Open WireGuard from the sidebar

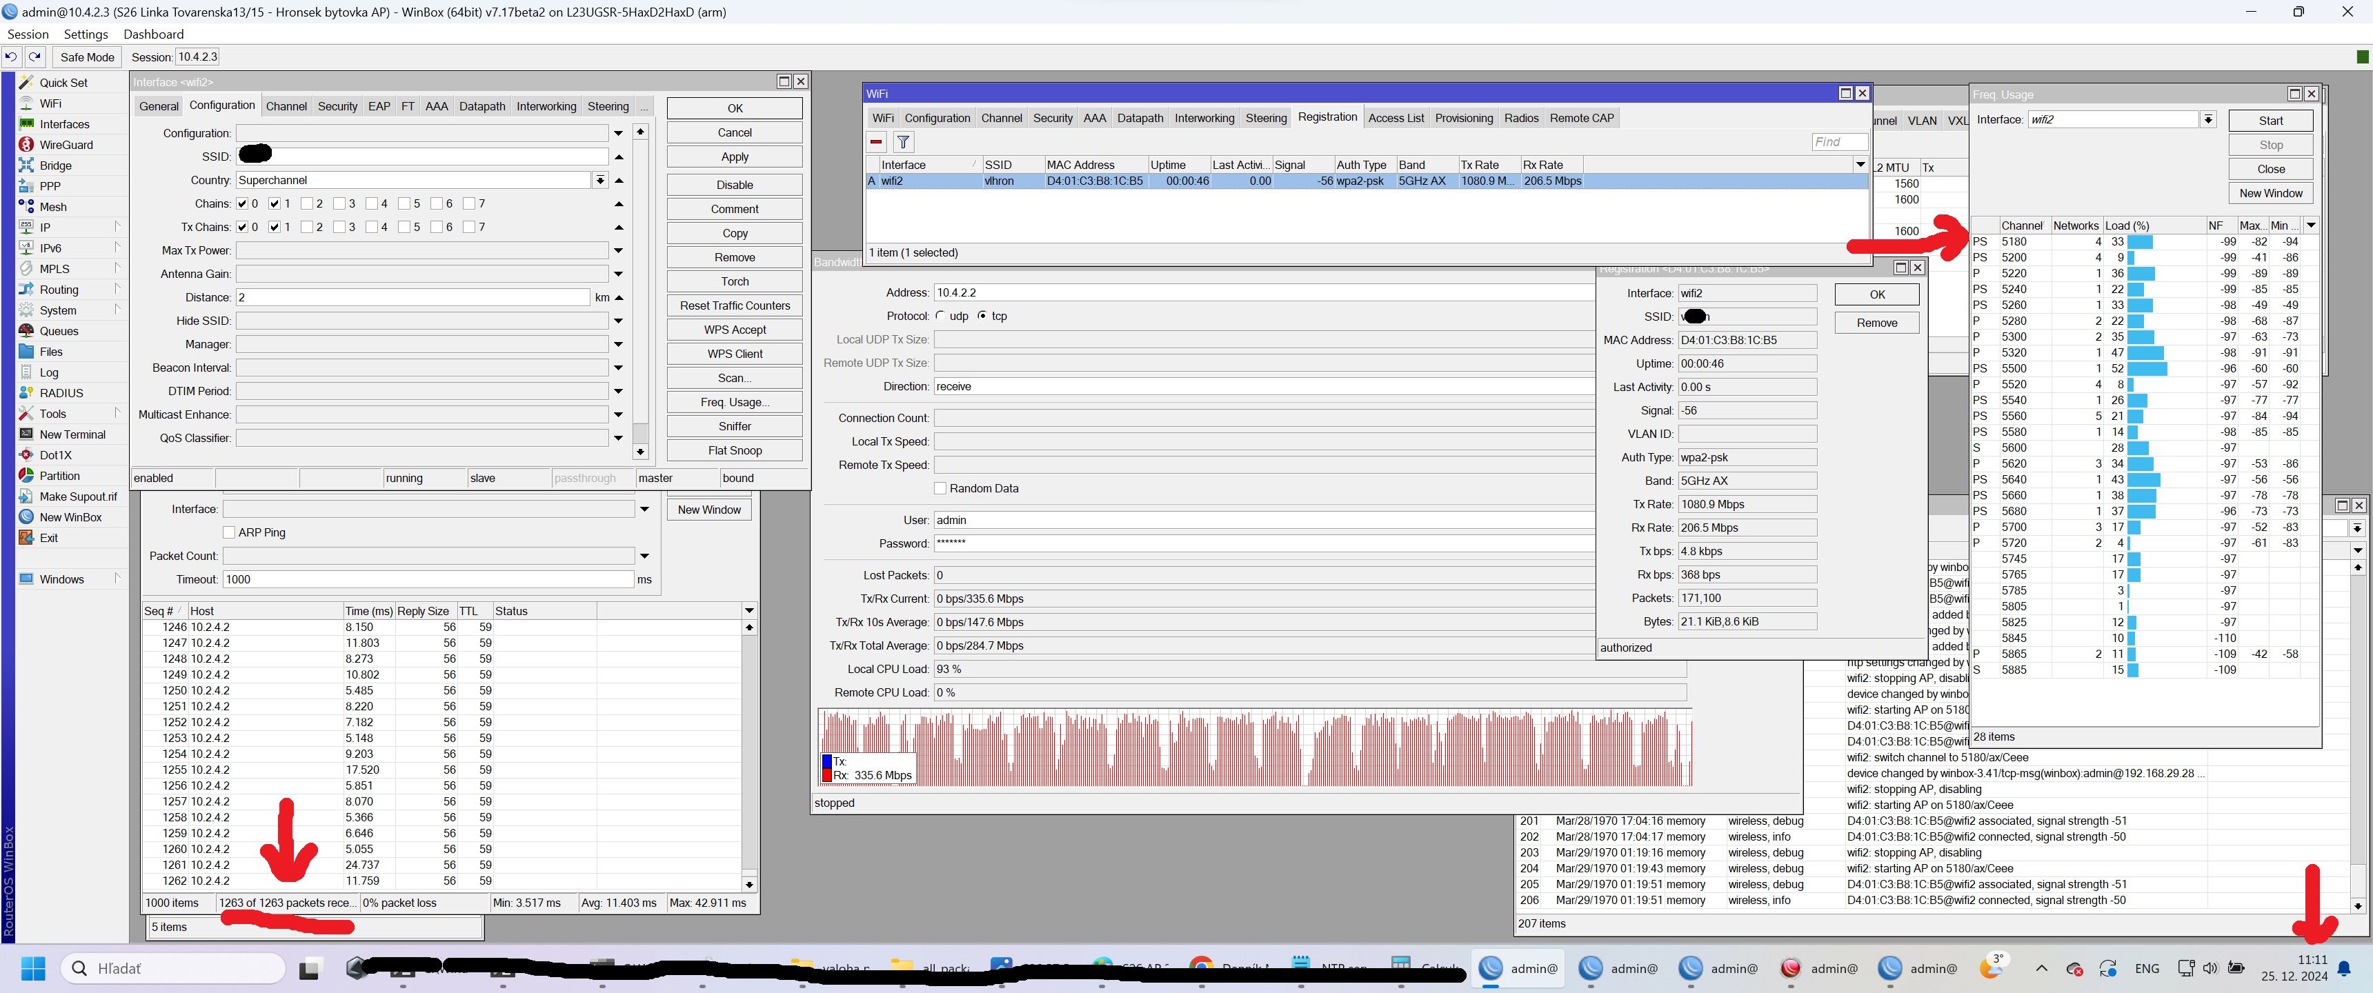(64, 145)
